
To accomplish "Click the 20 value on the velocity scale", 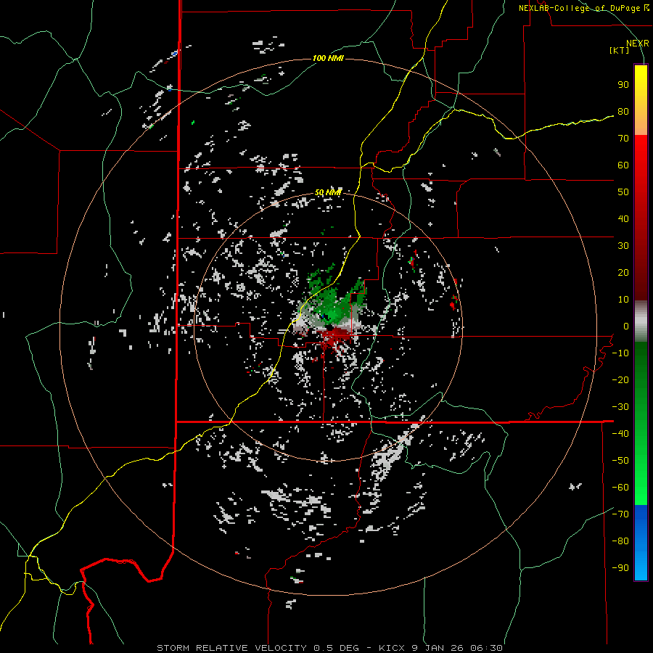I will [x=623, y=273].
